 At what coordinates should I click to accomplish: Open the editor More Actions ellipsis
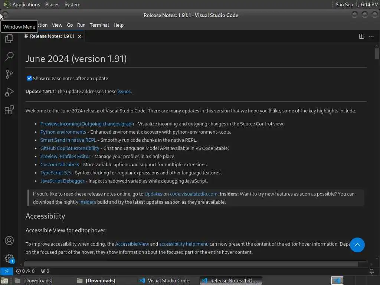[371, 36]
